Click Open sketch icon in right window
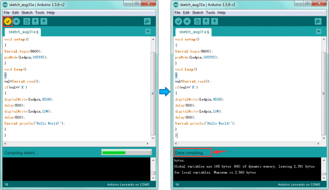 click(x=206, y=21)
